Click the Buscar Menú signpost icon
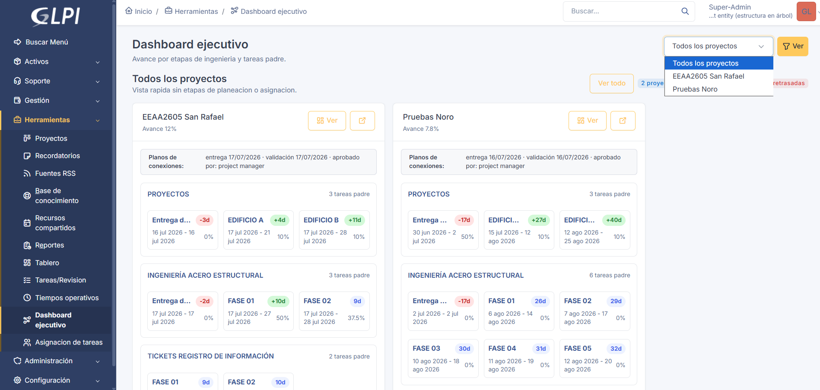This screenshot has height=390, width=820. tap(18, 42)
